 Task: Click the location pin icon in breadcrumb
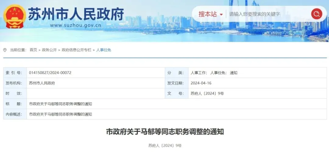click(x=5, y=50)
